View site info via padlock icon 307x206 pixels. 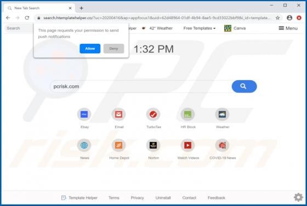tap(39, 18)
